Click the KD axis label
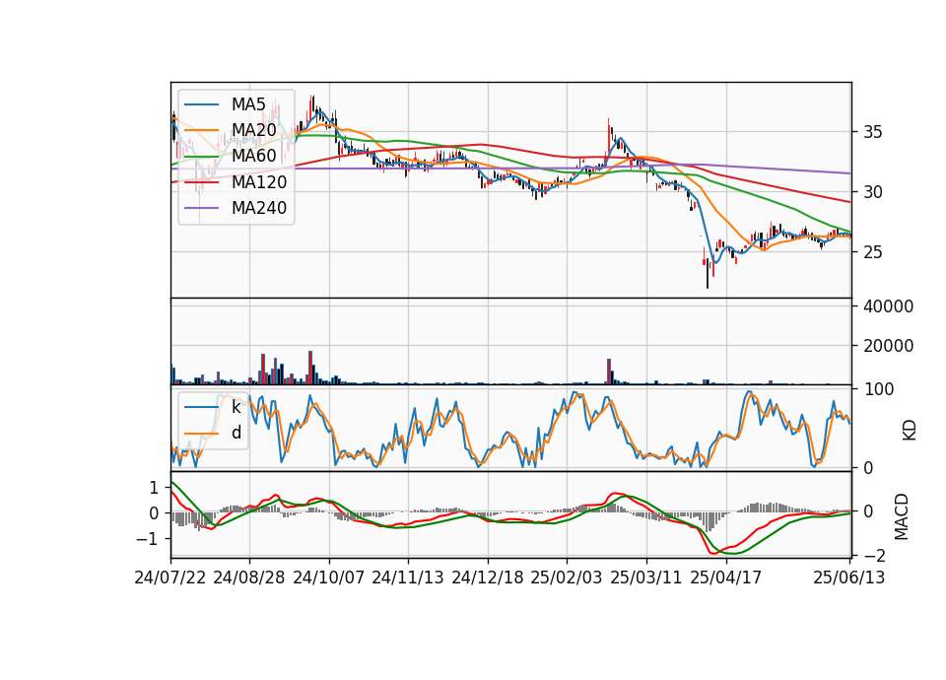The height and width of the screenshot is (680, 946). 910,430
